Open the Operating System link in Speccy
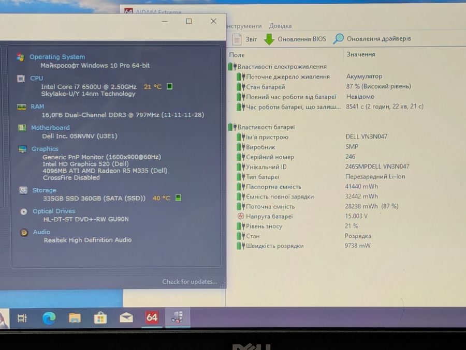Image resolution: width=466 pixels, height=350 pixels. pos(57,57)
